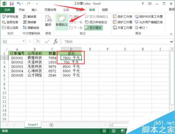This screenshot has width=175, height=134.
Task: Click cell containing 众才网络
Action: [x=35, y=76]
